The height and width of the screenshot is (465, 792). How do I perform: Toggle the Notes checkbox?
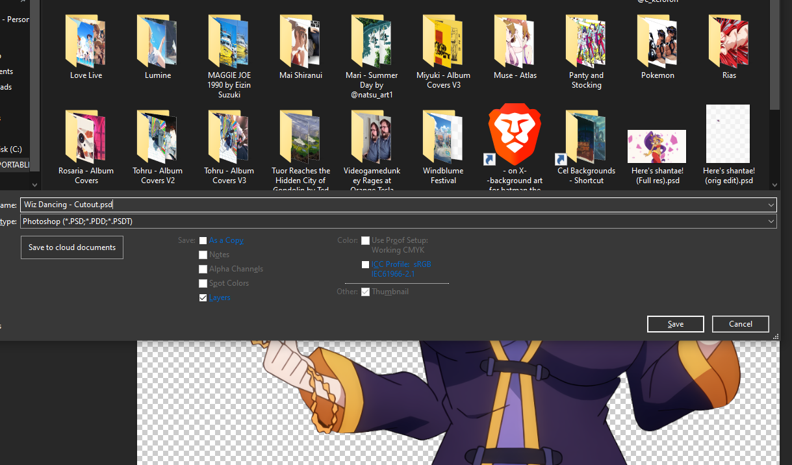coord(203,255)
